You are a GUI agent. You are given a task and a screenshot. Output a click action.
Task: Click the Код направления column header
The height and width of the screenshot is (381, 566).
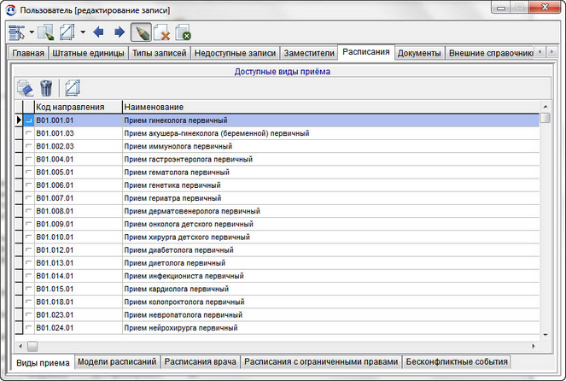pyautogui.click(x=79, y=107)
